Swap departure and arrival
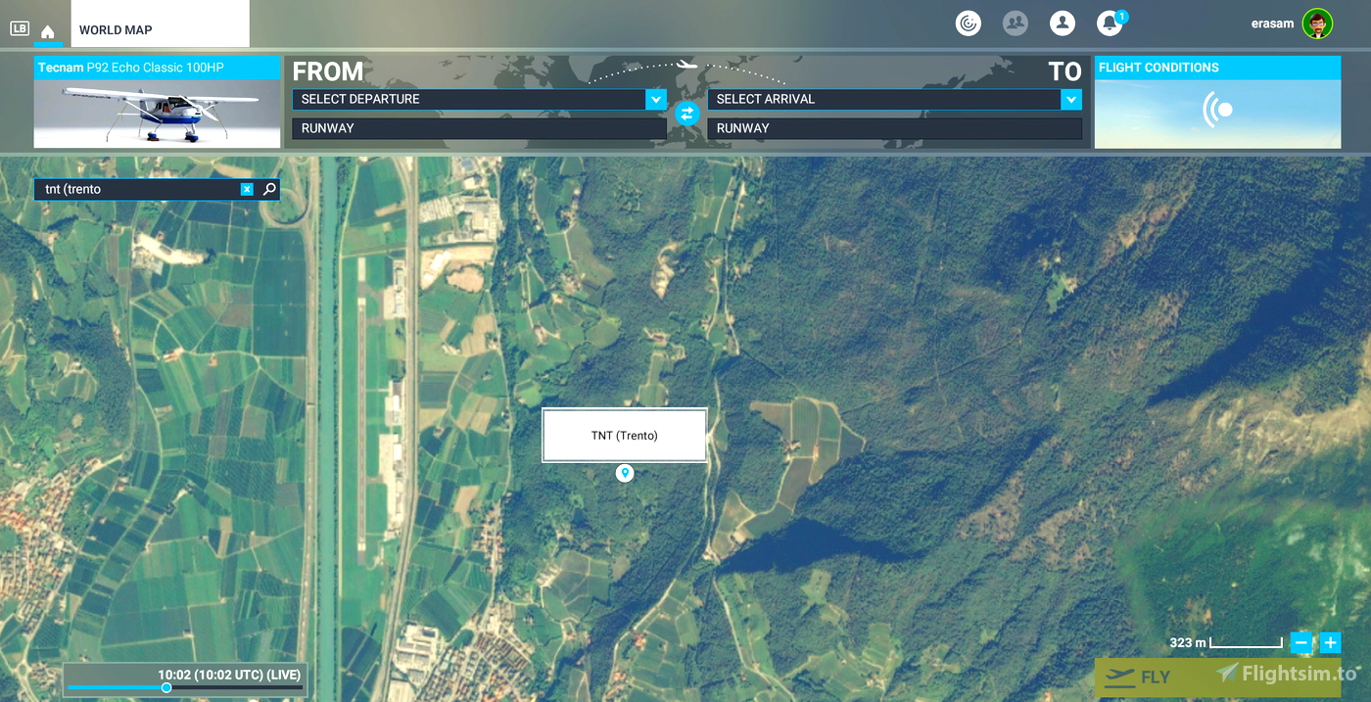 tap(687, 114)
